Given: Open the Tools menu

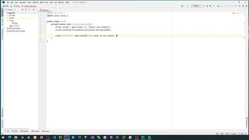Looking at the screenshot, I should (x=51, y=2).
